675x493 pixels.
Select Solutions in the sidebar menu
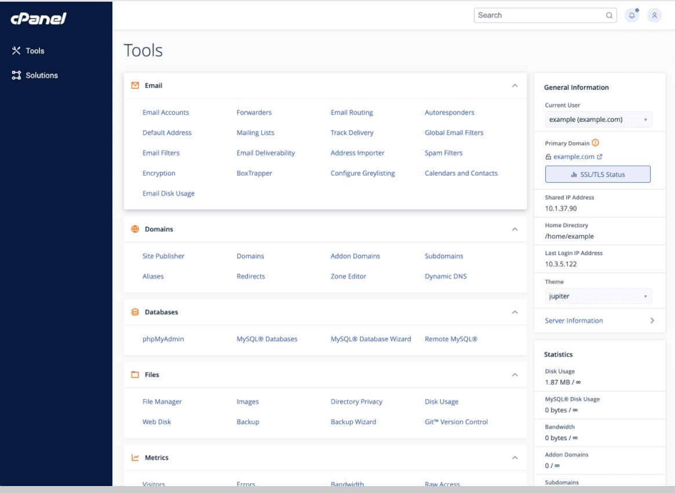click(x=42, y=75)
